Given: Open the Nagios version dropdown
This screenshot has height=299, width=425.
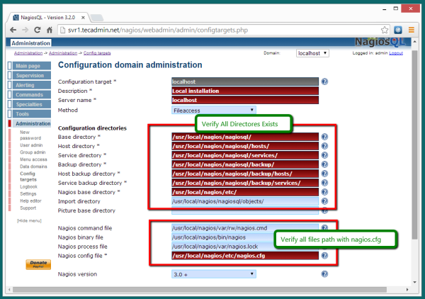Looking at the screenshot, I should (x=213, y=273).
